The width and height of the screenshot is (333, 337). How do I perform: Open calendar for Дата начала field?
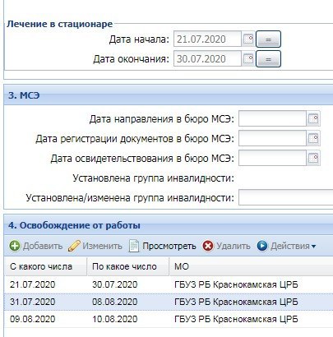point(248,39)
